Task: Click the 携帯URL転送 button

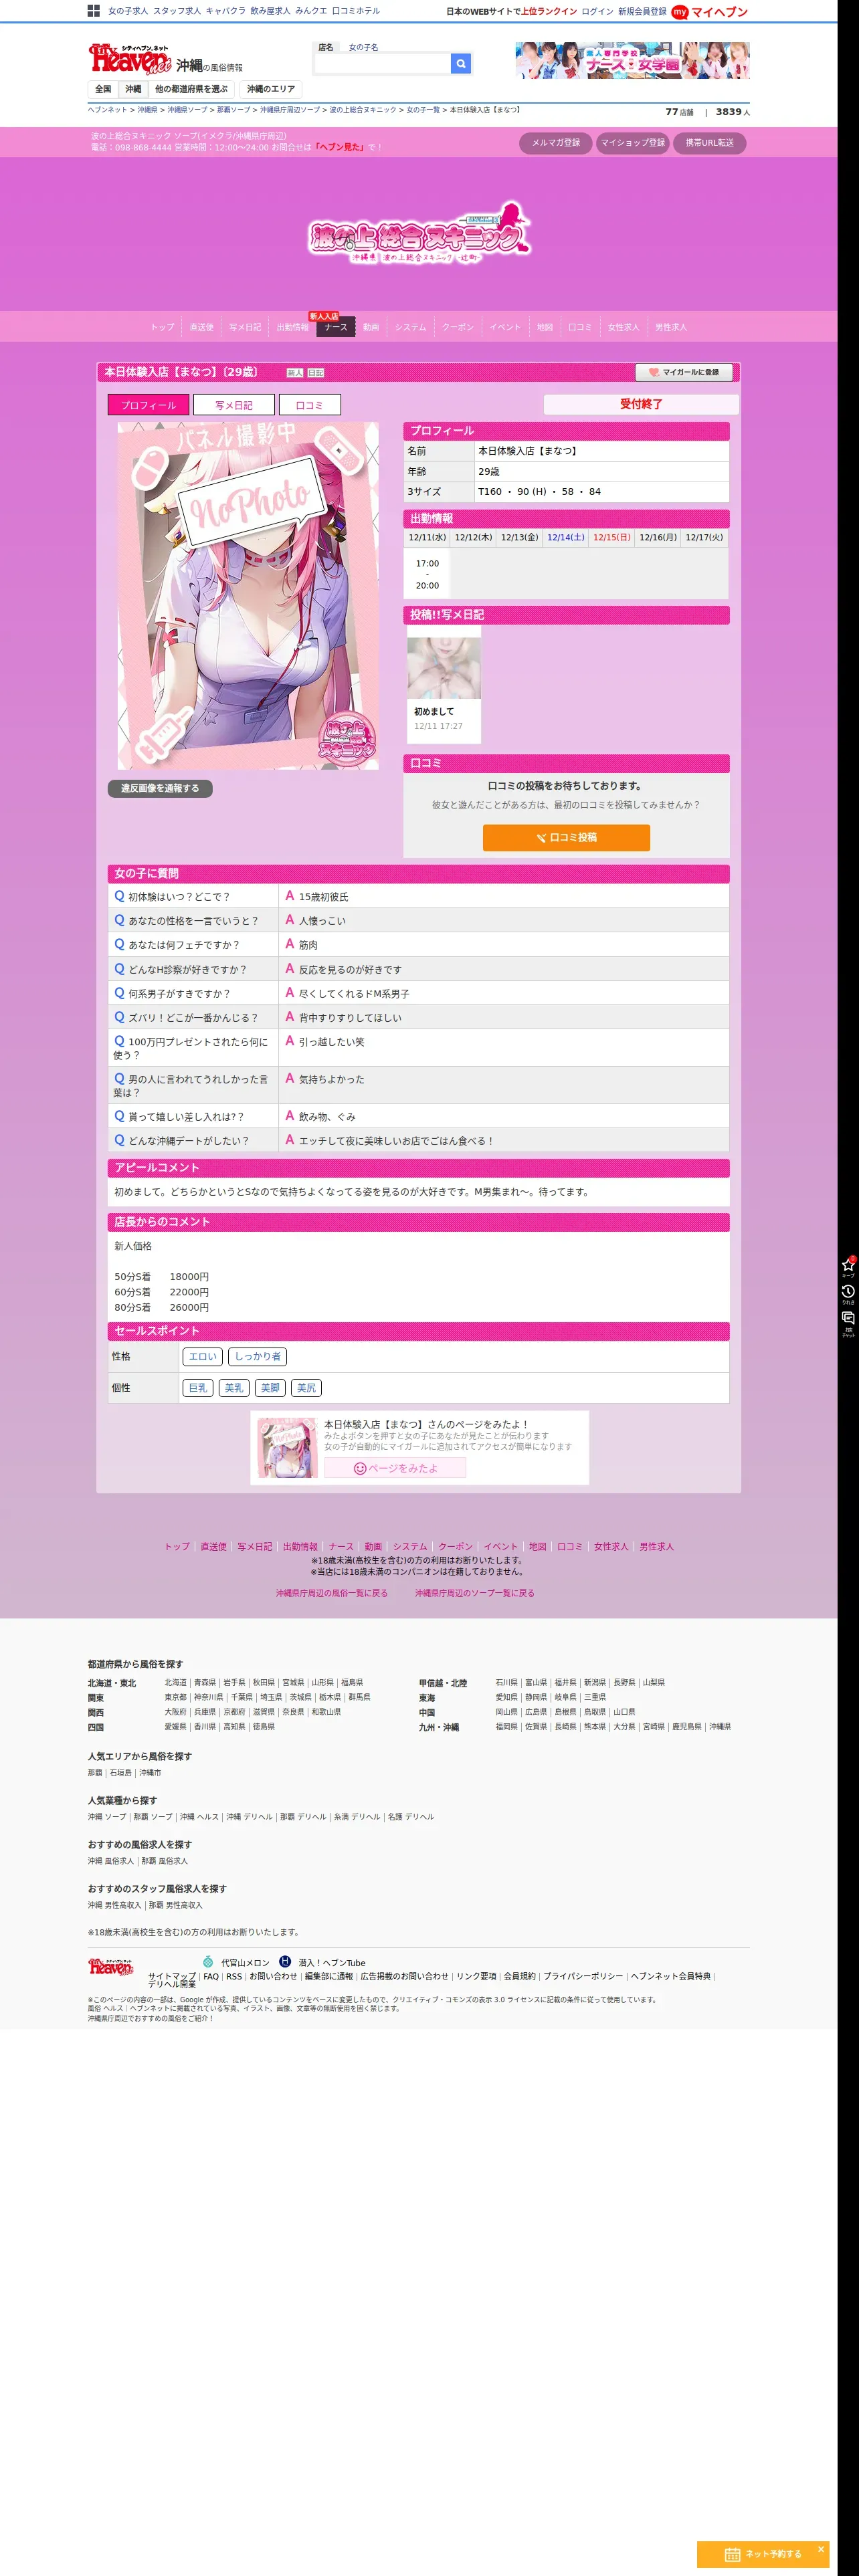Action: [709, 143]
